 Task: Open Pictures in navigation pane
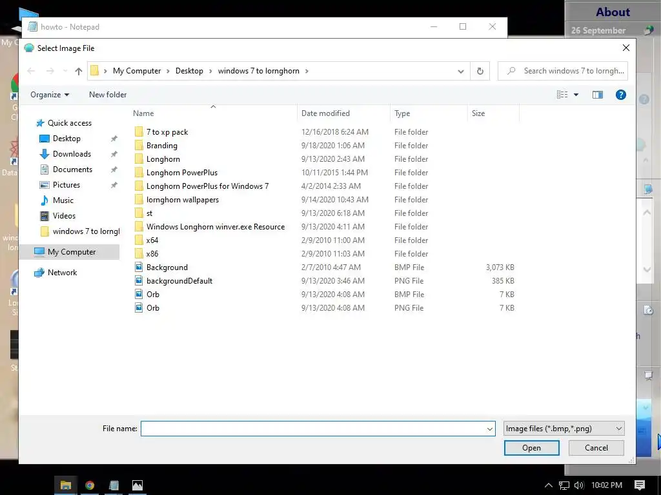[x=66, y=185]
